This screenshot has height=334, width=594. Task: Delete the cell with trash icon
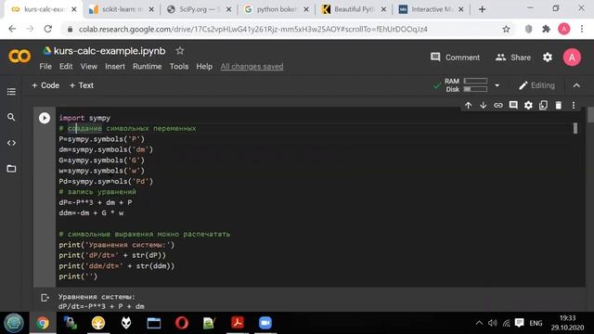(x=559, y=105)
